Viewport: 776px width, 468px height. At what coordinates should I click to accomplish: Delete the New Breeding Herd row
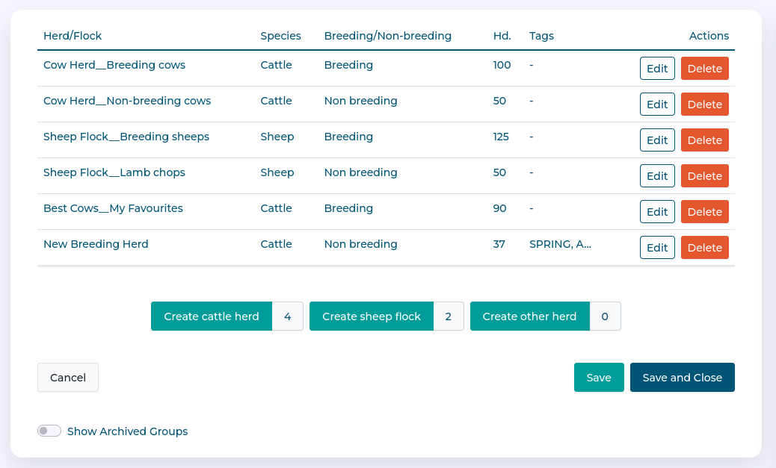704,248
